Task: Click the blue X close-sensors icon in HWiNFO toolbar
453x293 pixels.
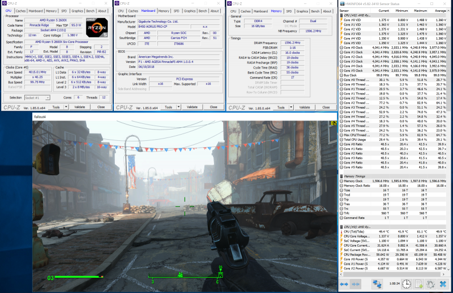Action: 443,284
